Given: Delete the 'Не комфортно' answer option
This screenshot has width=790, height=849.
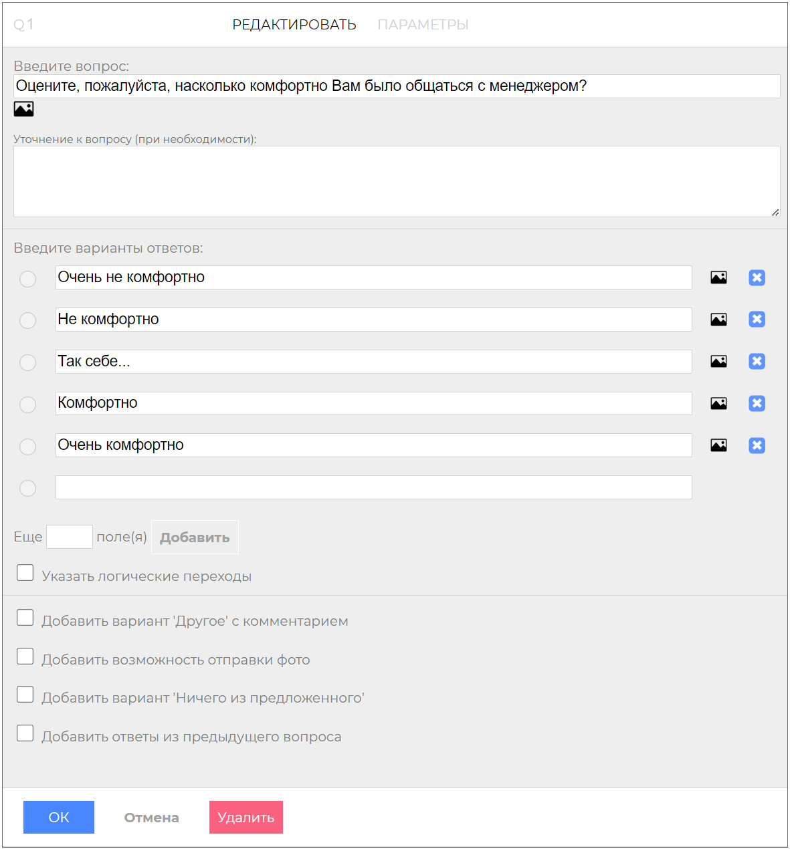Looking at the screenshot, I should pos(757,320).
